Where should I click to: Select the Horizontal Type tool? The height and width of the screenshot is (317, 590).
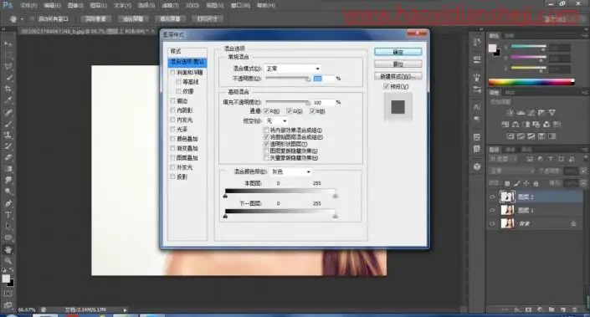pyautogui.click(x=8, y=215)
